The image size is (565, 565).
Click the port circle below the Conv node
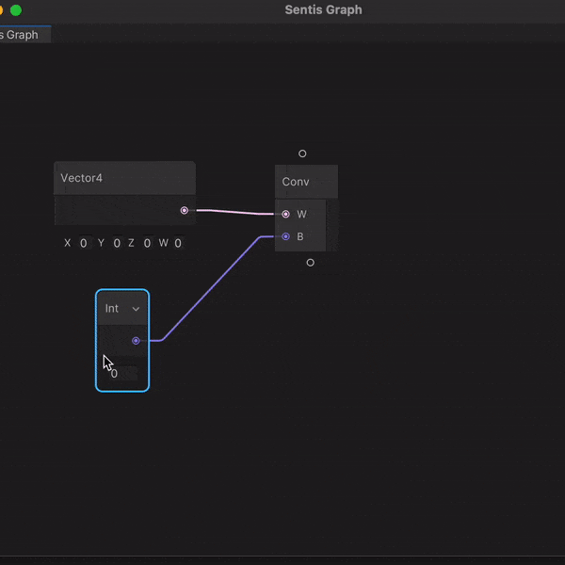click(x=310, y=263)
